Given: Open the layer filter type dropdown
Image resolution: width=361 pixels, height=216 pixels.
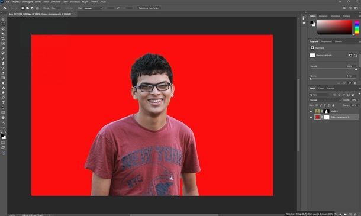Looking at the screenshot, I should coord(320,95).
